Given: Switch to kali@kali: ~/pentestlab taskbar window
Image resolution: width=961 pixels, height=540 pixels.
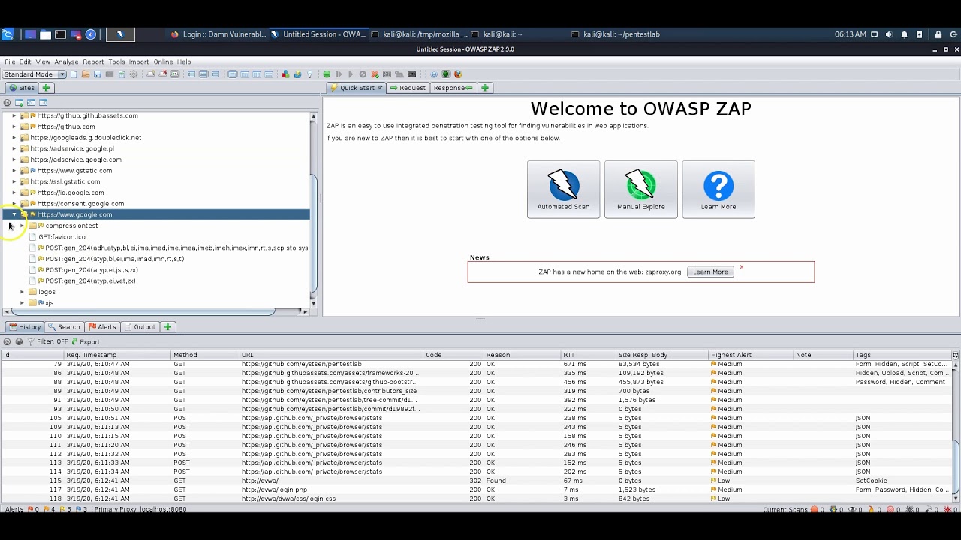Looking at the screenshot, I should point(616,34).
